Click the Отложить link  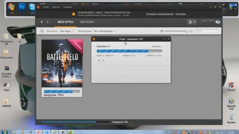tap(181, 14)
